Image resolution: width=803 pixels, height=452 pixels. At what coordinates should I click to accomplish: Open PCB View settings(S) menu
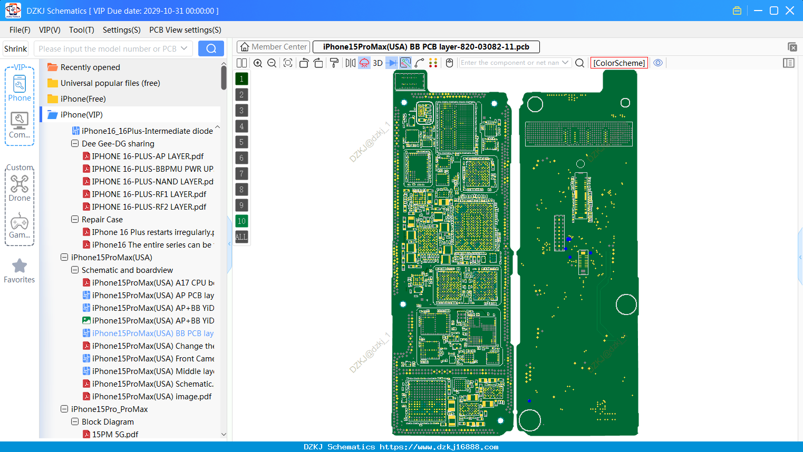(185, 30)
